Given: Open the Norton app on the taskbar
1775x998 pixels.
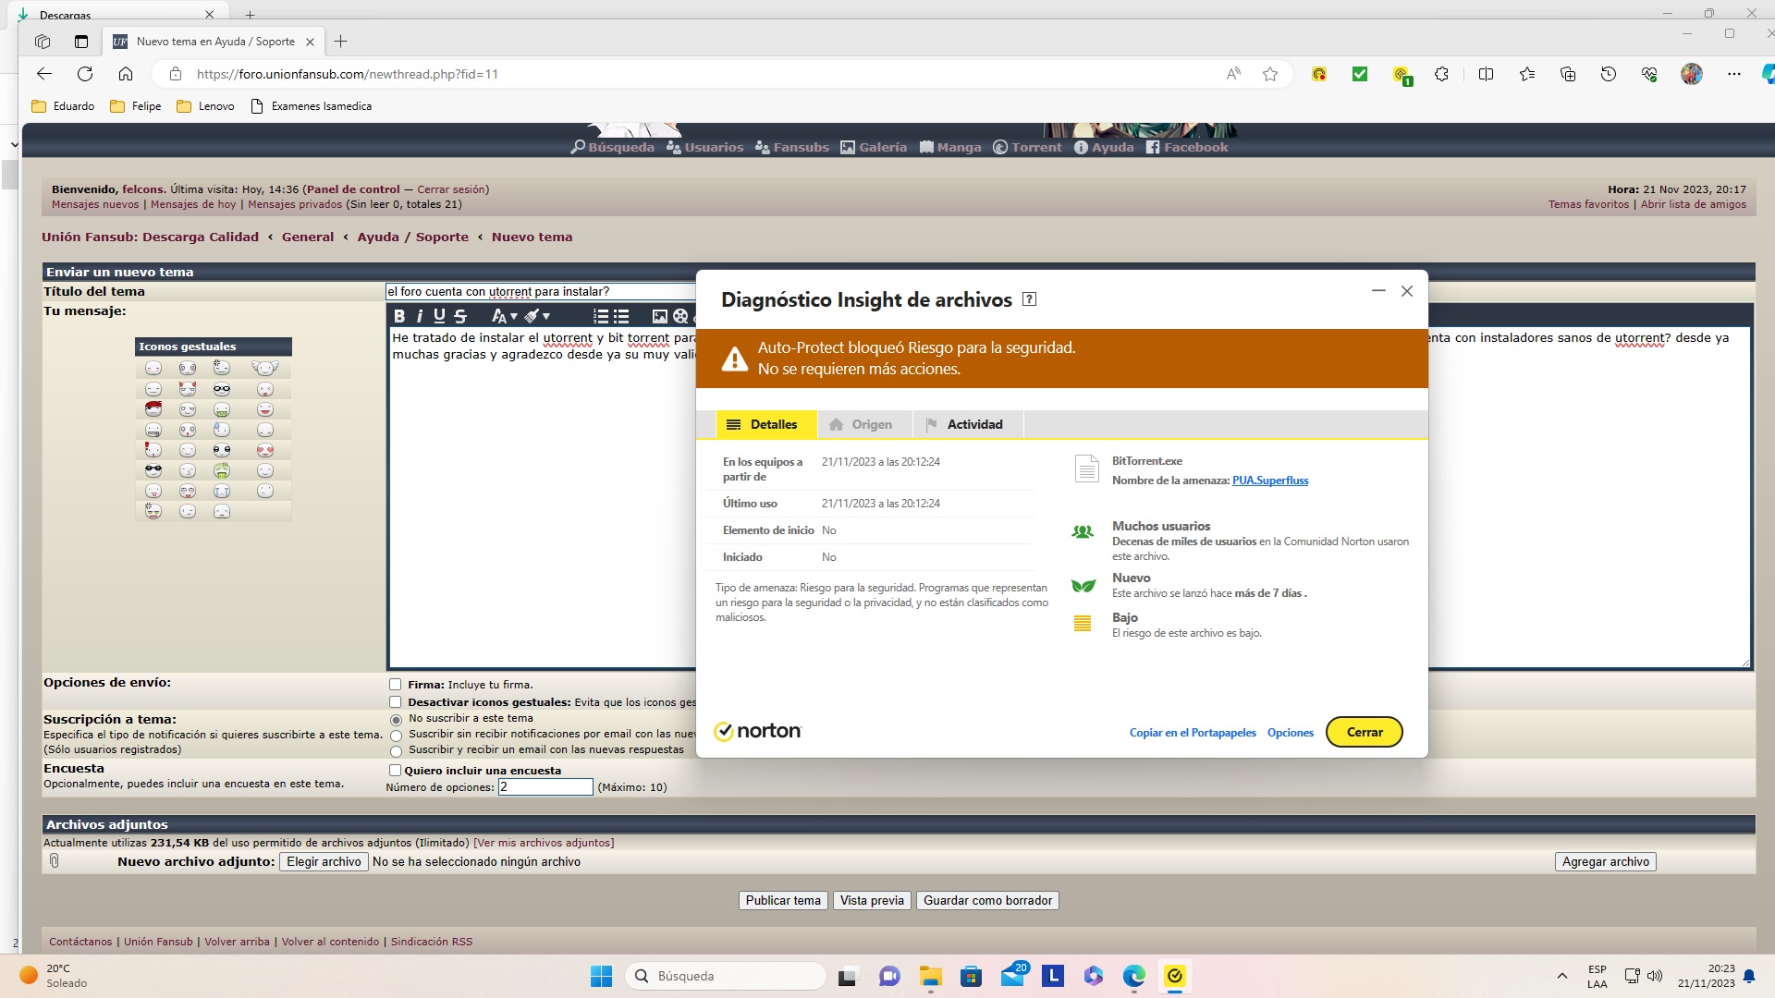Looking at the screenshot, I should [1174, 976].
